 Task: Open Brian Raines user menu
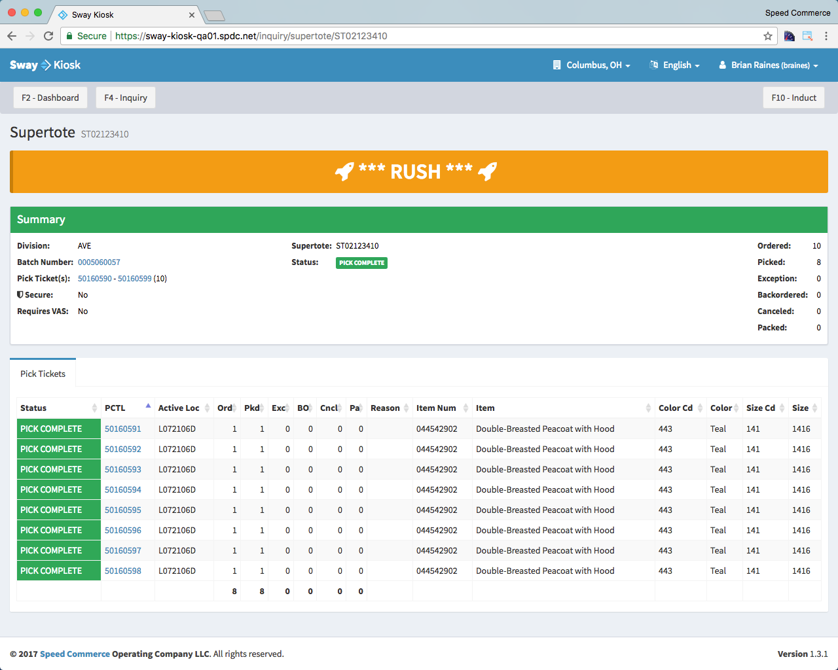(769, 65)
